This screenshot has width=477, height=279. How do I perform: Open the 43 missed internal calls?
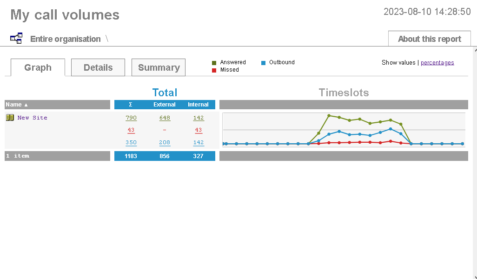(199, 130)
